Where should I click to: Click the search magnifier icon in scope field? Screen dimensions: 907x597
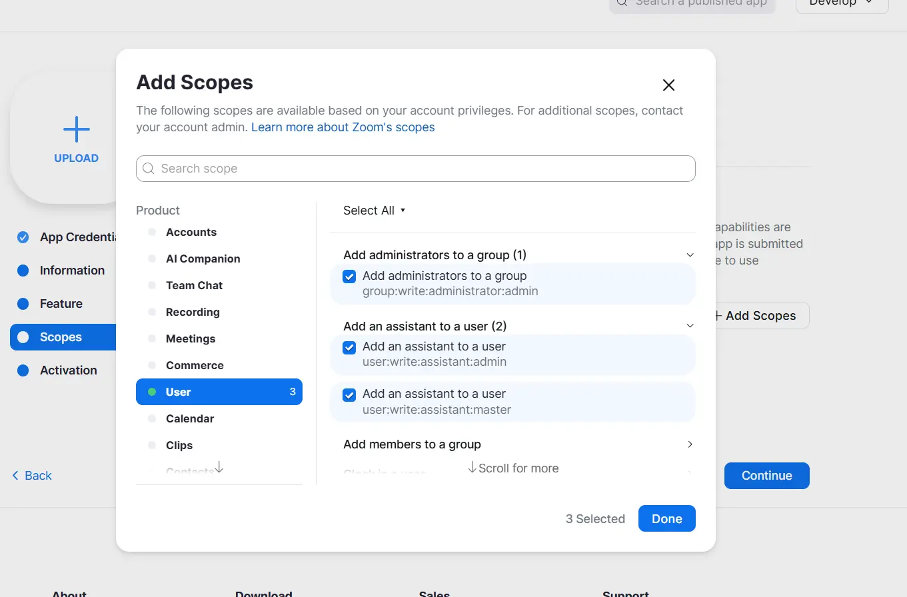tap(149, 169)
